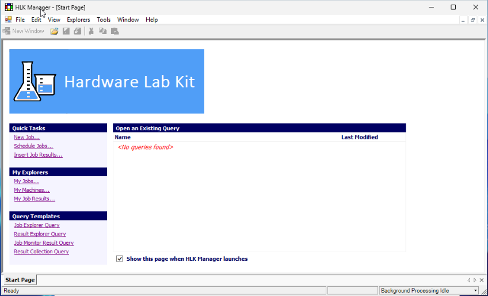Select the Start Page tab
Image resolution: width=488 pixels, height=296 pixels.
[x=20, y=280]
